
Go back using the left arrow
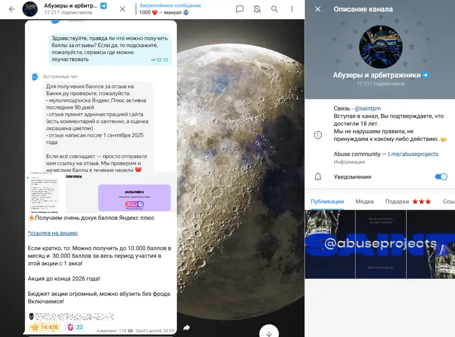[x=12, y=9]
